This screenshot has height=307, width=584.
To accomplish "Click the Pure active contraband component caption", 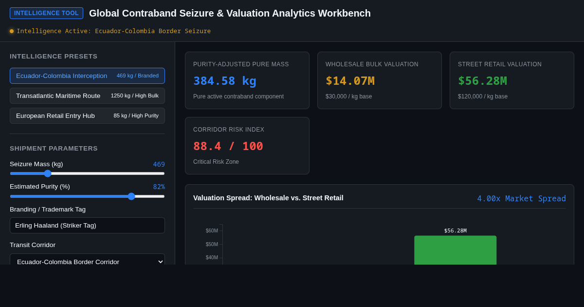I will (x=238, y=96).
